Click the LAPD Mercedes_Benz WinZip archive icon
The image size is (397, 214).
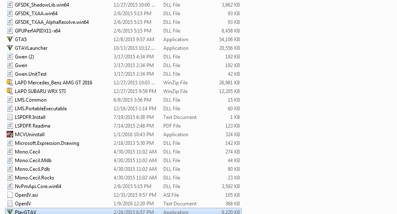[10, 83]
